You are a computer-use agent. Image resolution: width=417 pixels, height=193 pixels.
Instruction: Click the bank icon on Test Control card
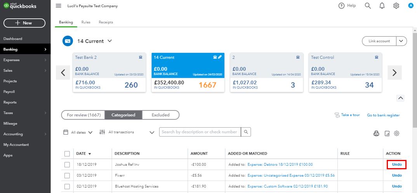377,57
